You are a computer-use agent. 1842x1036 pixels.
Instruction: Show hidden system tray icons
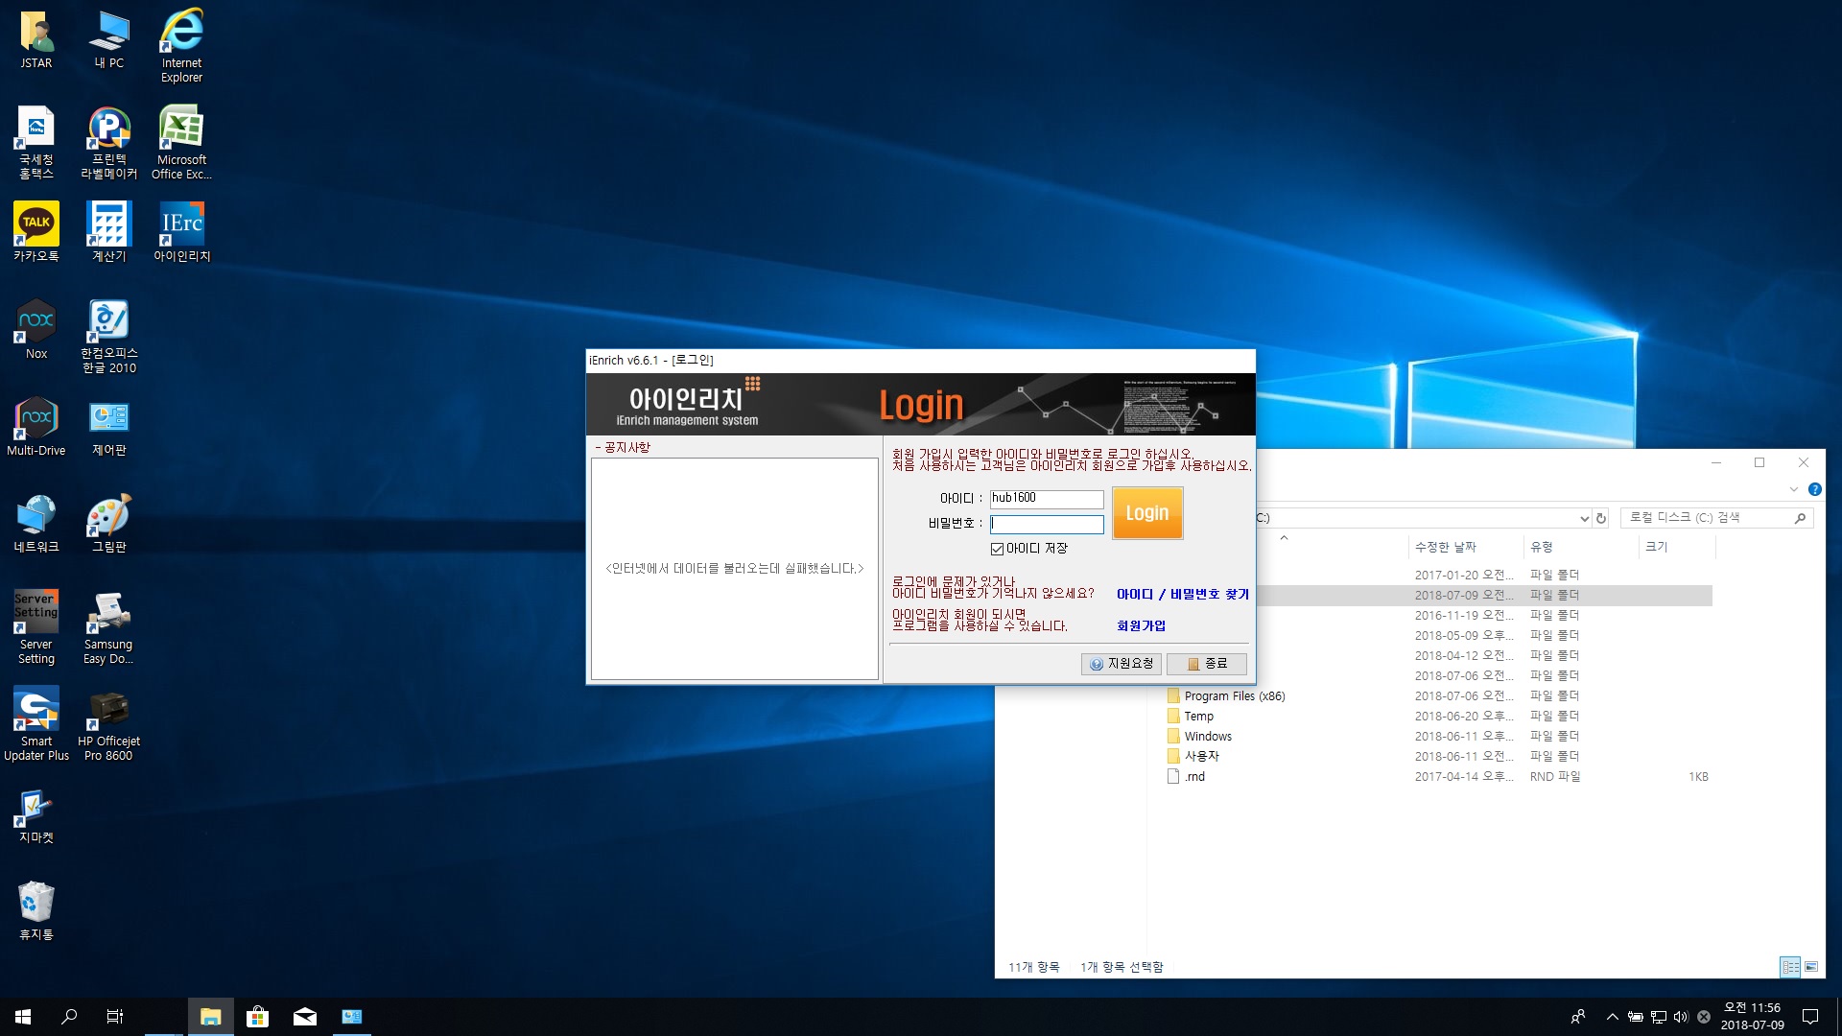click(x=1612, y=1017)
